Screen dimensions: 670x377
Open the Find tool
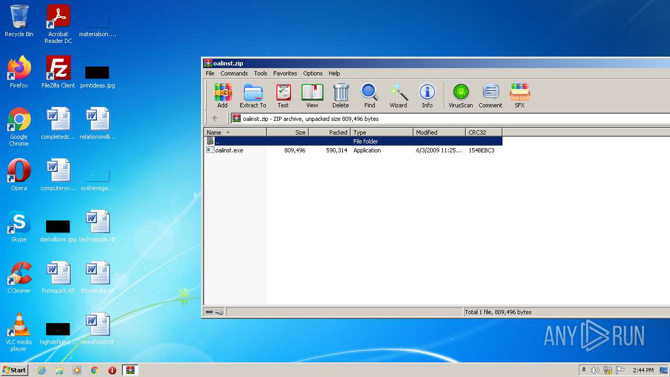[x=370, y=96]
